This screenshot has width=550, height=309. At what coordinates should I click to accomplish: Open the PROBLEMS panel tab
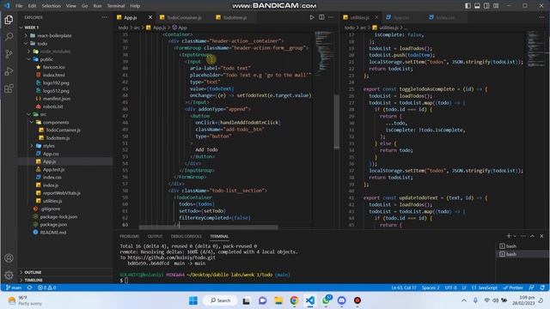(x=129, y=237)
